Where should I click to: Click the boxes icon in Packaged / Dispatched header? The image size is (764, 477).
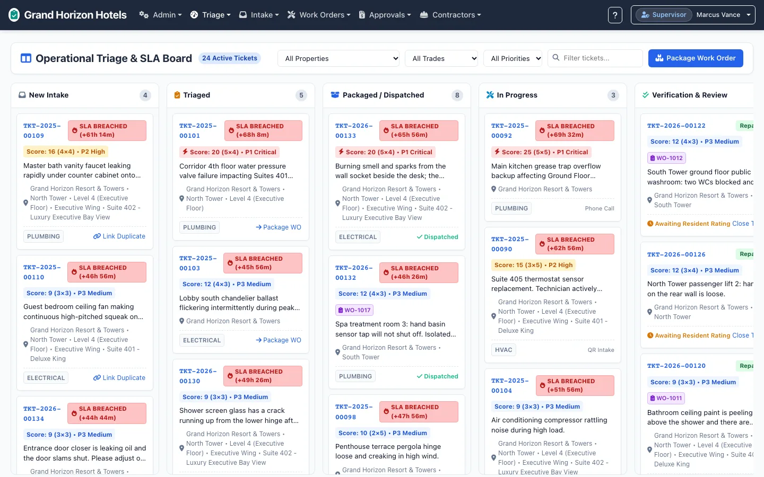pyautogui.click(x=335, y=95)
